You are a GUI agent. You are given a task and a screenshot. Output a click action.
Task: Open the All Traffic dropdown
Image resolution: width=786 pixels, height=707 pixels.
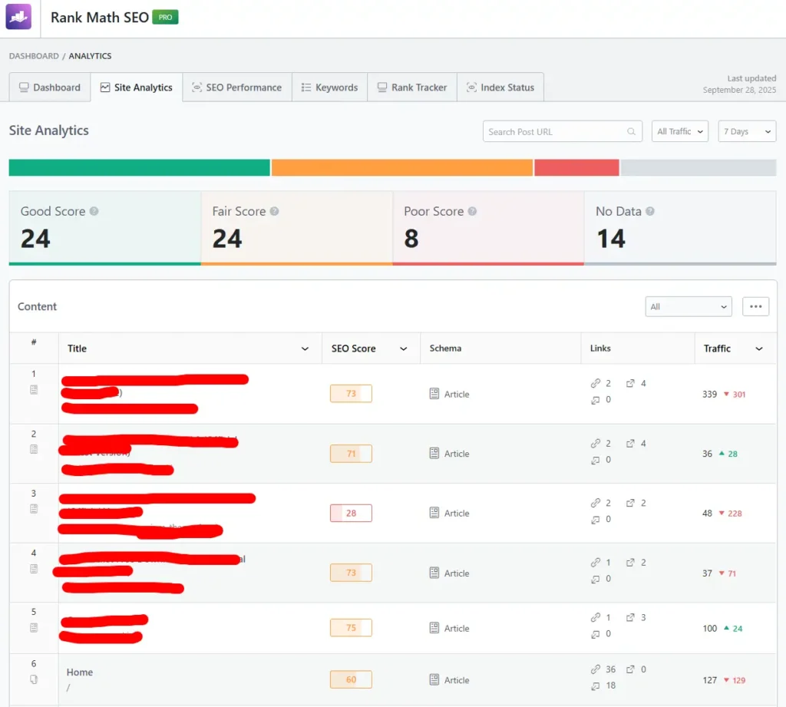pyautogui.click(x=679, y=132)
